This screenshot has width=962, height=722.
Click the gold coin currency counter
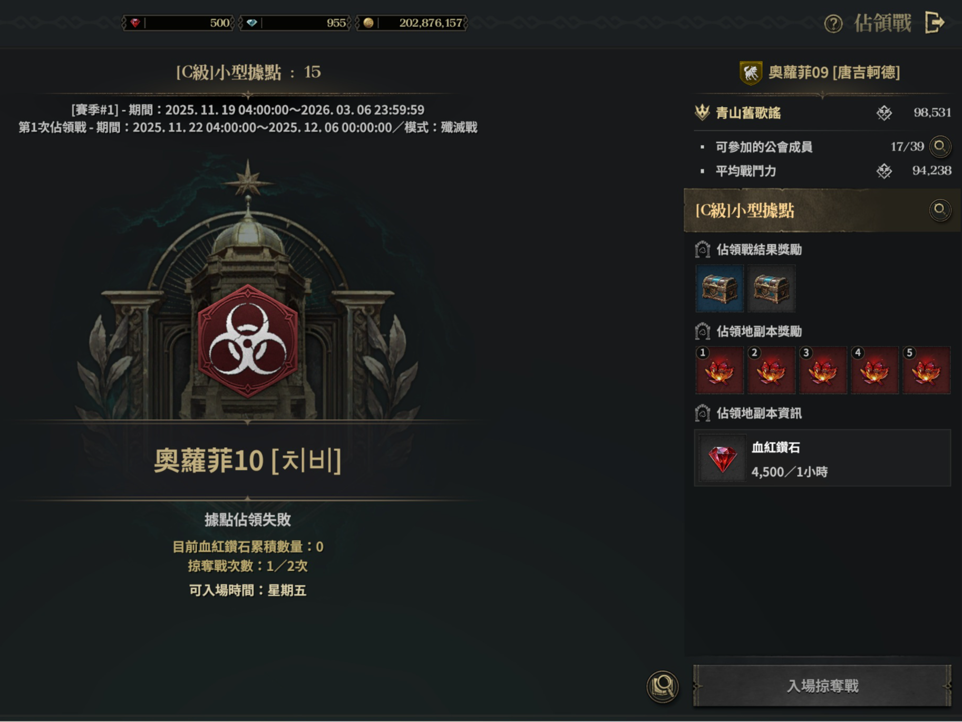point(412,23)
